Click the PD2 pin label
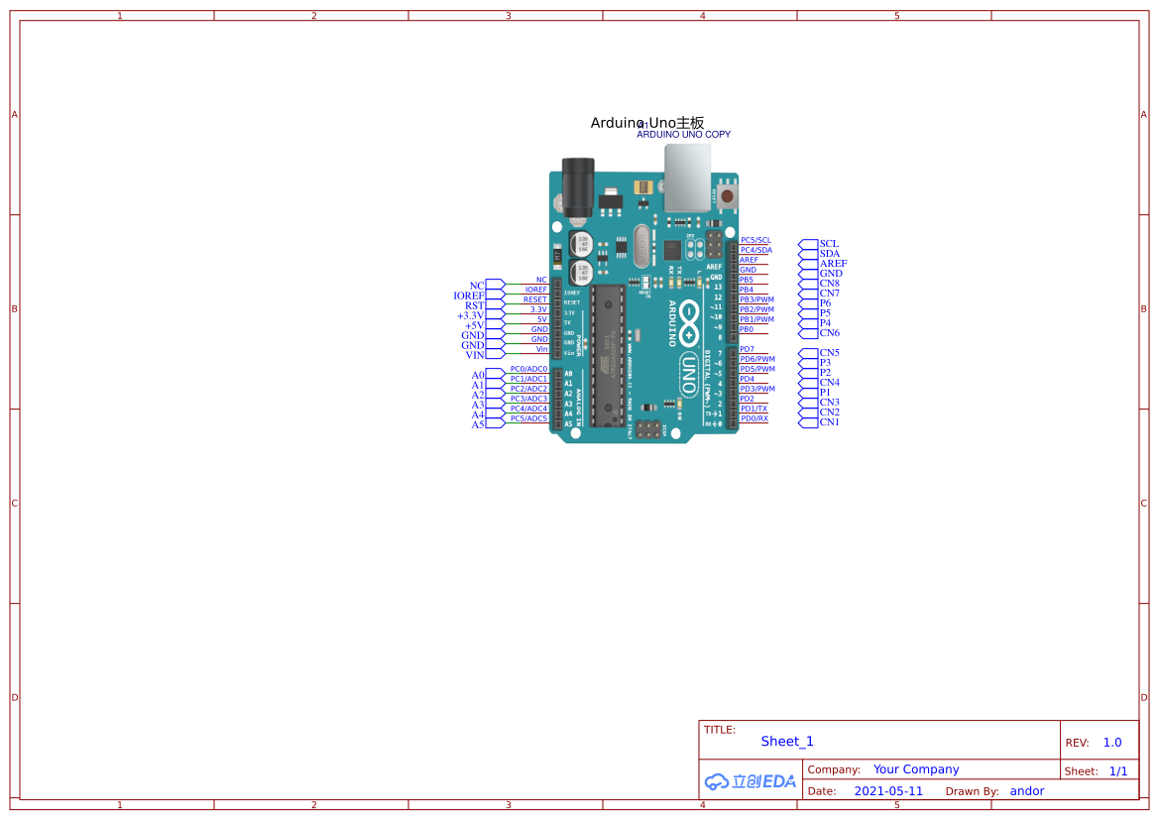1159x820 pixels. [x=748, y=399]
